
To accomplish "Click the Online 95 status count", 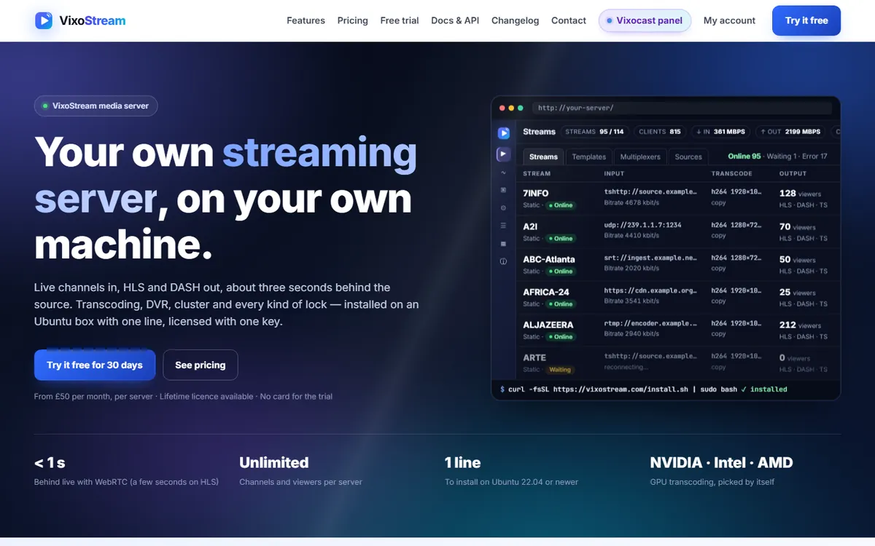I will click(x=744, y=157).
